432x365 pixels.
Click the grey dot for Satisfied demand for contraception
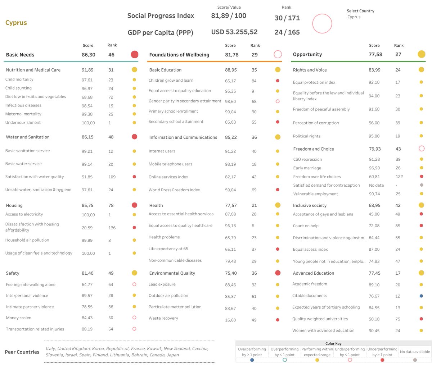tap(421, 185)
